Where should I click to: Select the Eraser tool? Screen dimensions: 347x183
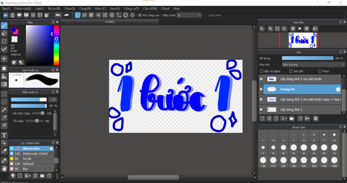4,34
